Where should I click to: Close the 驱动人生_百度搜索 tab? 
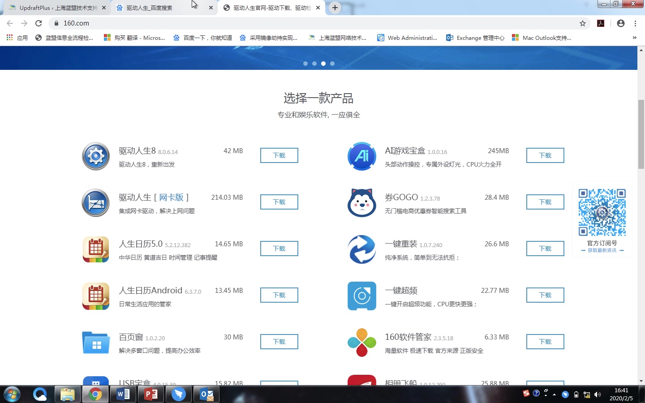click(211, 8)
